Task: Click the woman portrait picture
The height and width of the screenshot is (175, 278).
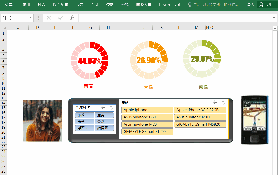Action: click(x=43, y=121)
